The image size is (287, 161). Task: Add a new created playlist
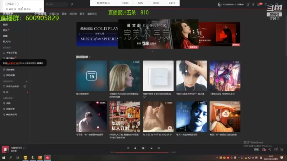(27, 82)
